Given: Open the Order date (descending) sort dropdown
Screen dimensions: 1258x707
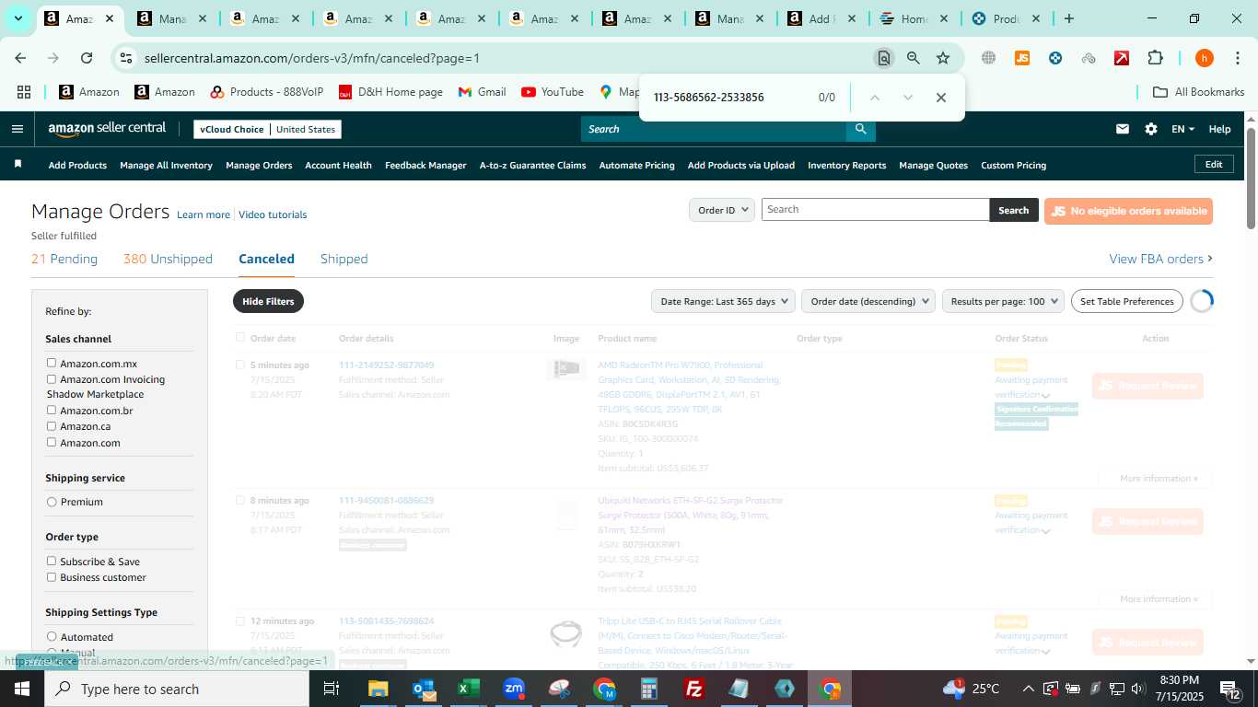Looking at the screenshot, I should (x=868, y=301).
